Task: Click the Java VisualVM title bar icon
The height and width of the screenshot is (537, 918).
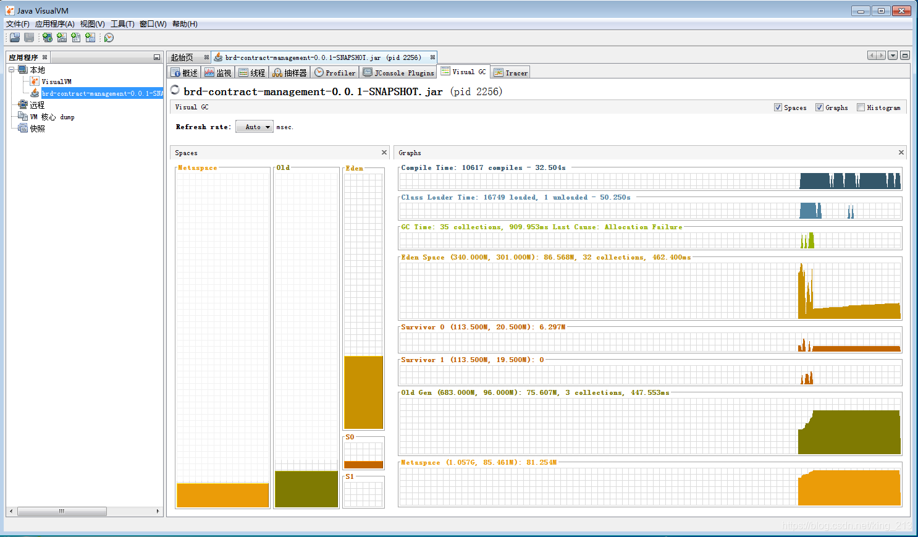Action: pos(10,11)
